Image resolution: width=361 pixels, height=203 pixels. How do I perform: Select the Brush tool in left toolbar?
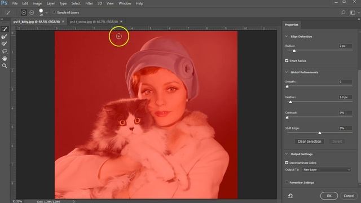[5, 43]
